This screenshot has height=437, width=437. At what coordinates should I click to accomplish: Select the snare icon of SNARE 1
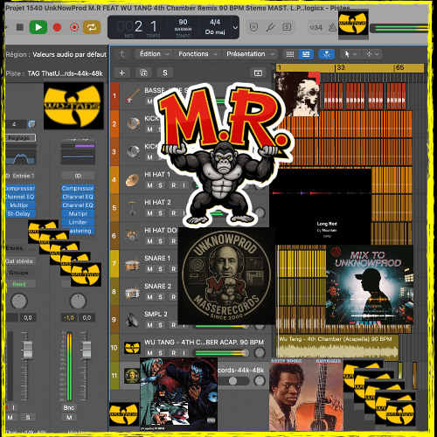133,264
